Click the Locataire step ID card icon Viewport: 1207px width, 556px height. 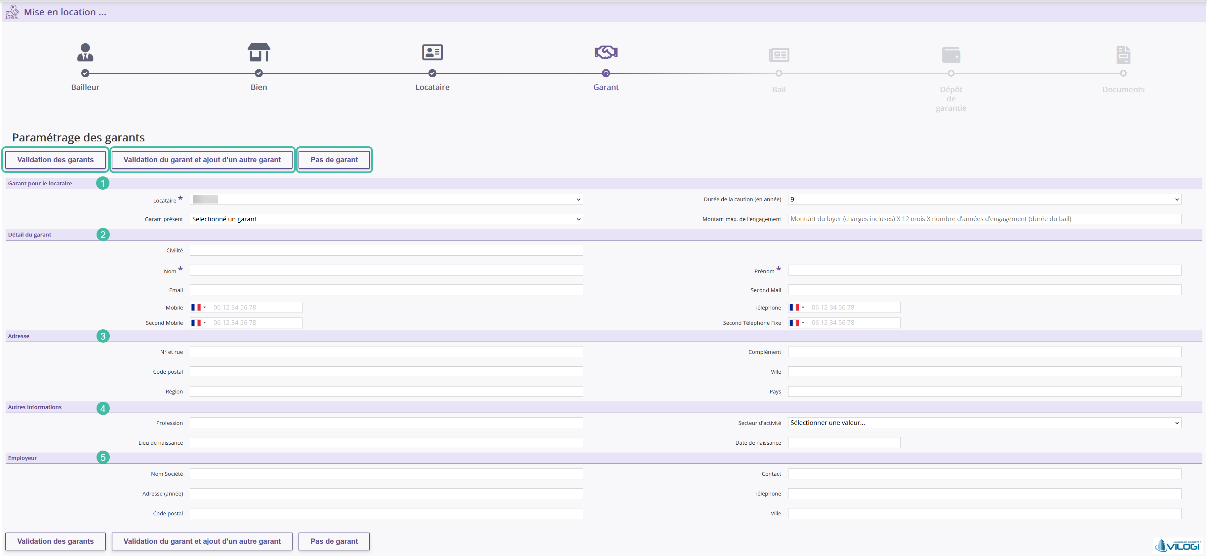pyautogui.click(x=432, y=52)
